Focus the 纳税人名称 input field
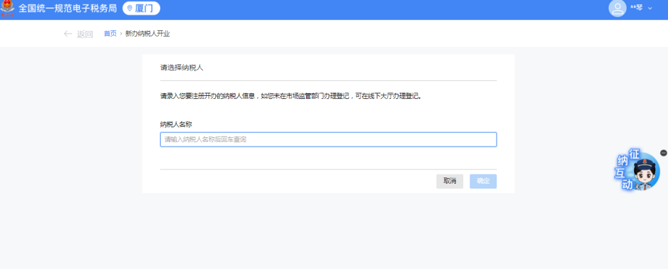 click(328, 140)
